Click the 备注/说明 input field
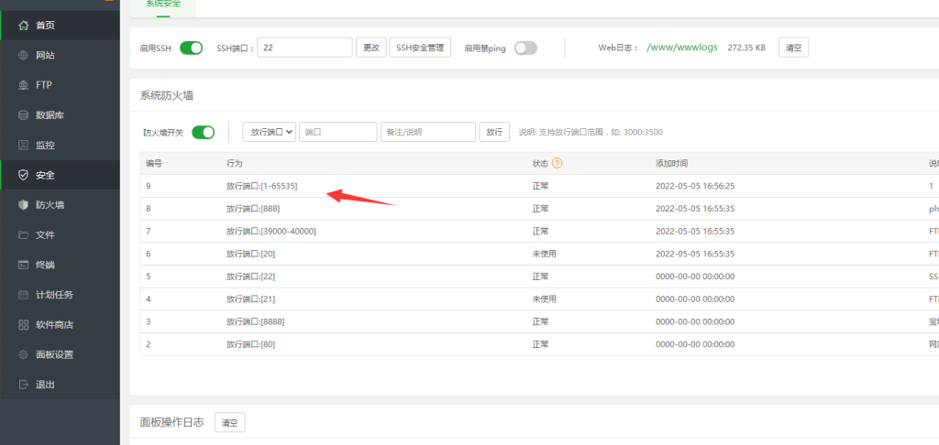This screenshot has width=939, height=445. [428, 132]
